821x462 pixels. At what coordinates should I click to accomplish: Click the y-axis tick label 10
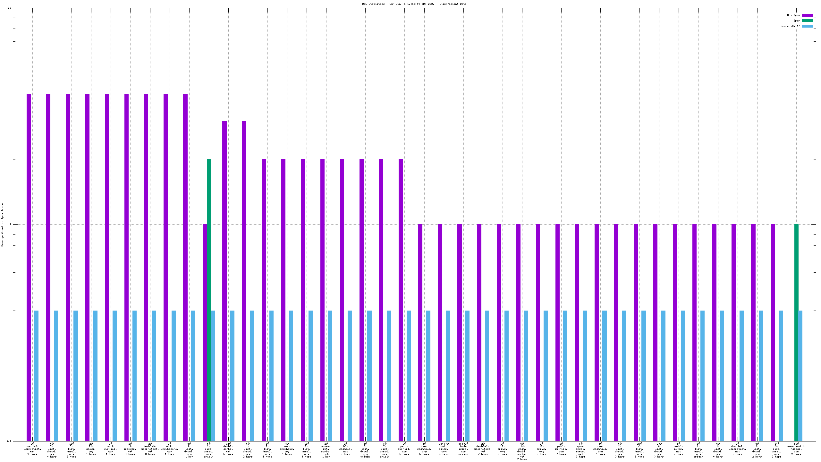[x=10, y=8]
